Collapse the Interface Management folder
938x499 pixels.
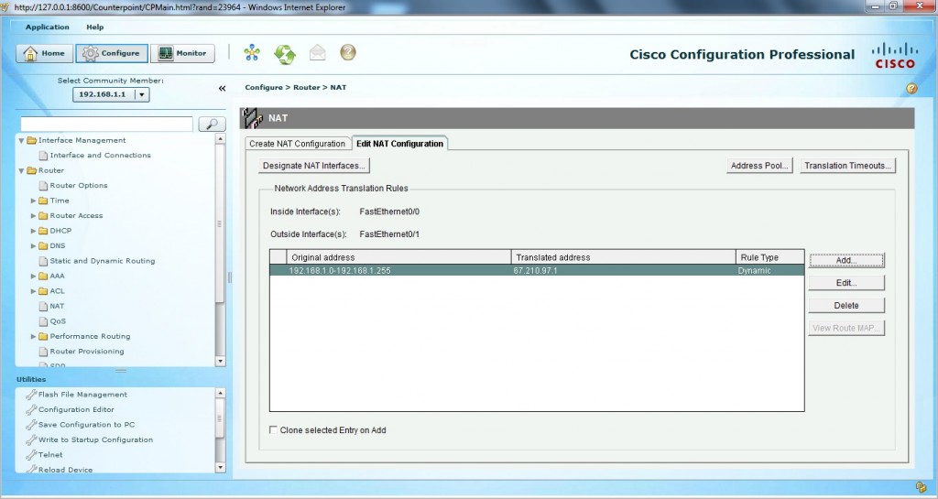(x=22, y=140)
